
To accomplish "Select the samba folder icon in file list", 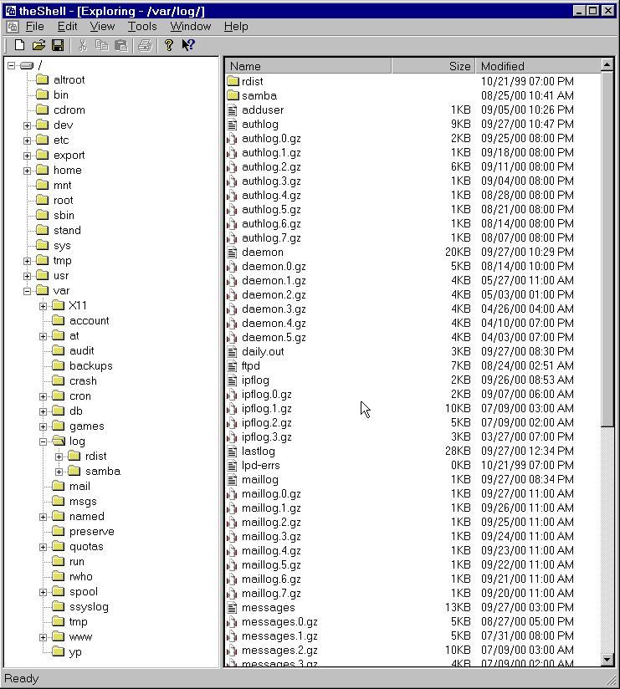I will click(233, 96).
